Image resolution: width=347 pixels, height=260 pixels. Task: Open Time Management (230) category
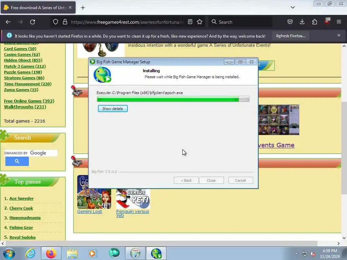[x=28, y=84]
